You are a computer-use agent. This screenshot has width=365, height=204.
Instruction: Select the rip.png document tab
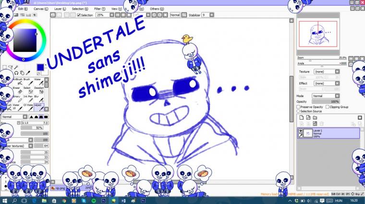pos(70,188)
